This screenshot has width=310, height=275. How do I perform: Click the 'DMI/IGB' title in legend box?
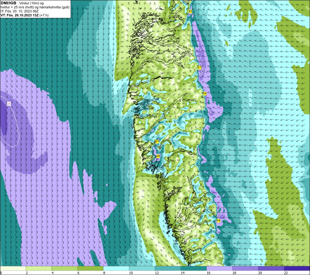point(8,3)
